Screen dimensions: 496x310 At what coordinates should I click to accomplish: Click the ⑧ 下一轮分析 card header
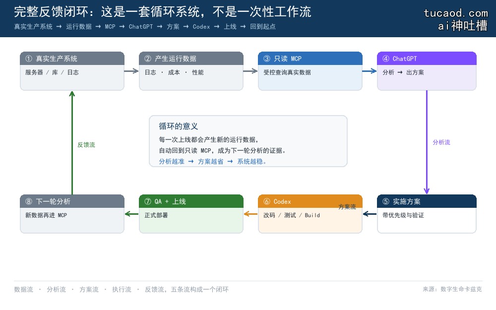pyautogui.click(x=72, y=201)
